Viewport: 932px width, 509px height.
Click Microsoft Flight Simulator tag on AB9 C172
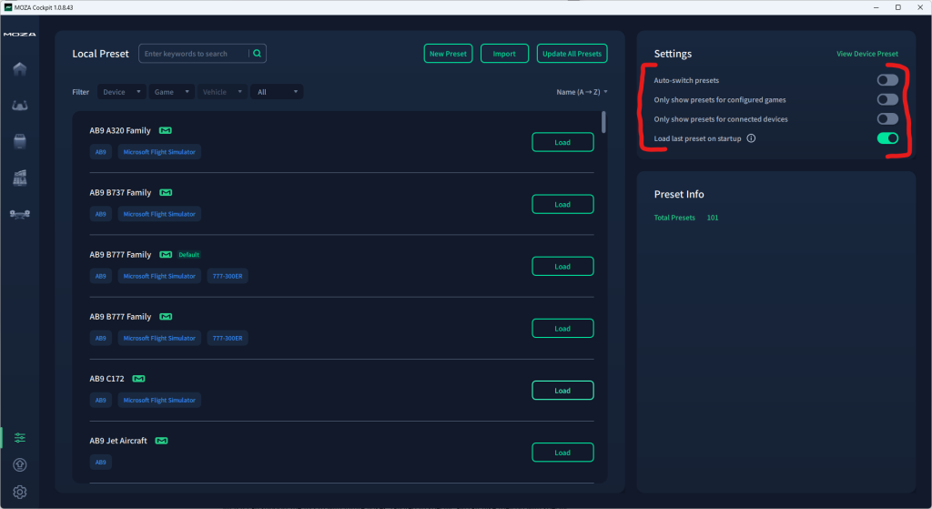[159, 400]
